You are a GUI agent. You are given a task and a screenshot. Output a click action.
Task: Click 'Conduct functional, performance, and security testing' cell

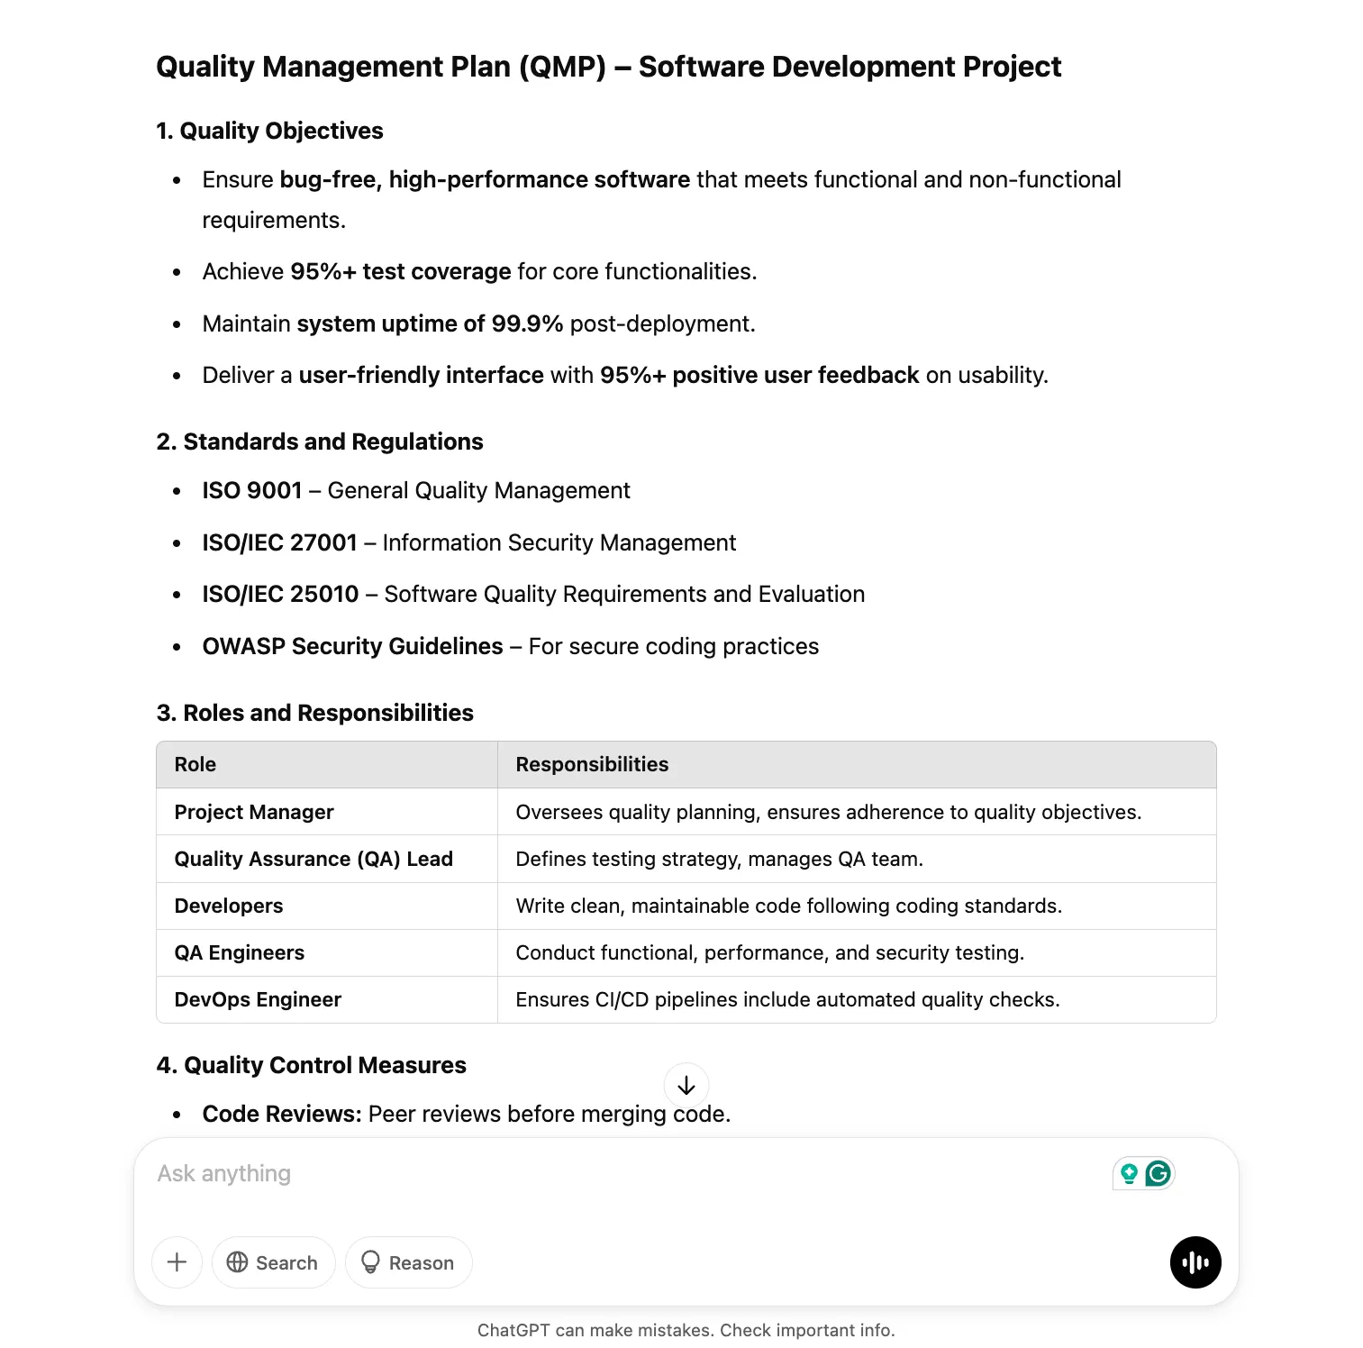tap(857, 952)
